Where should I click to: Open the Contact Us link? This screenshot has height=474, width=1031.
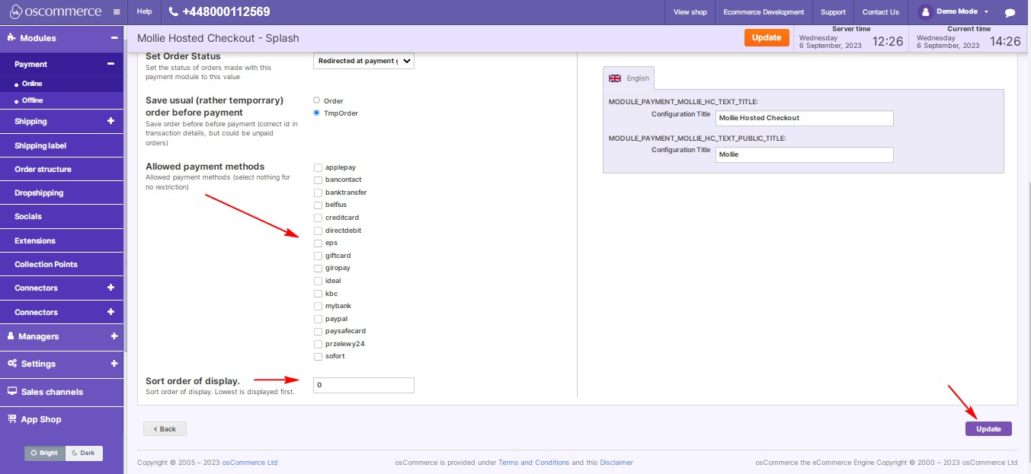pos(881,12)
